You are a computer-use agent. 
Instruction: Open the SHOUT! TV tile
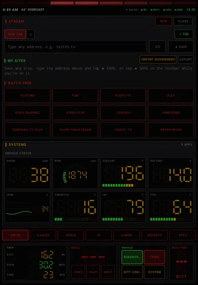[123, 130]
